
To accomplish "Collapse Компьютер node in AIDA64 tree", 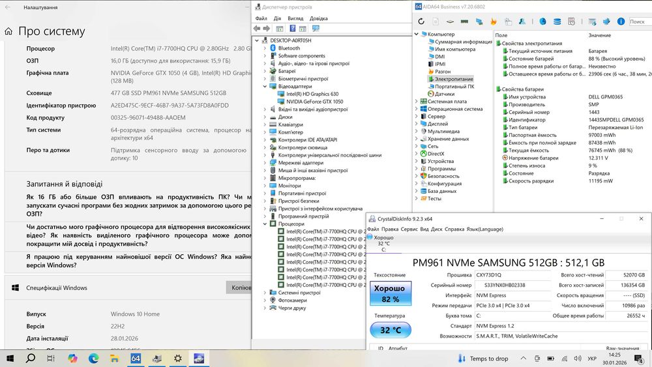I will pyautogui.click(x=416, y=34).
